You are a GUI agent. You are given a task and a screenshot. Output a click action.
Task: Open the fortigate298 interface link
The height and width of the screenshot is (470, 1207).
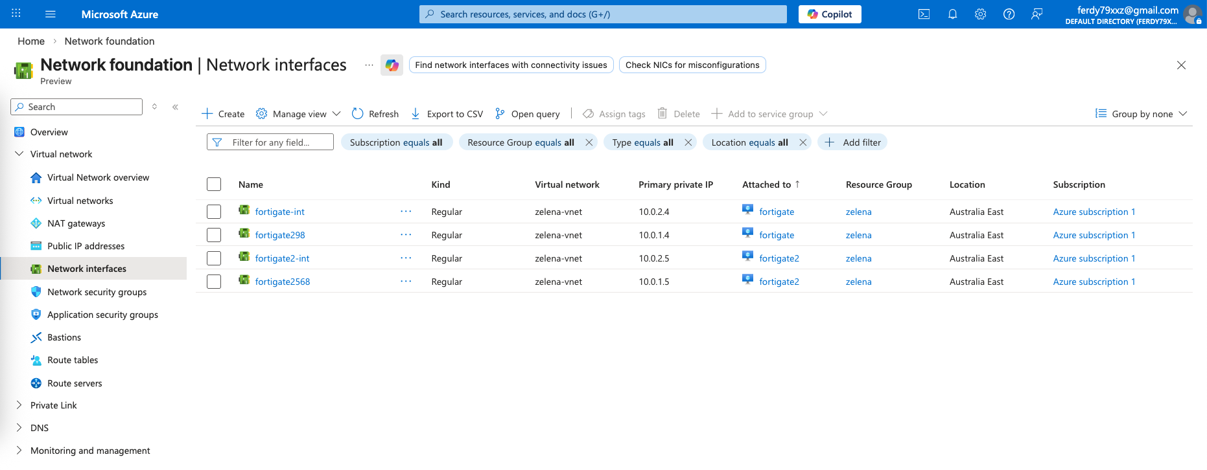tap(280, 235)
